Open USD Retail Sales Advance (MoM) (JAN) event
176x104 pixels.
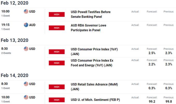94,87
